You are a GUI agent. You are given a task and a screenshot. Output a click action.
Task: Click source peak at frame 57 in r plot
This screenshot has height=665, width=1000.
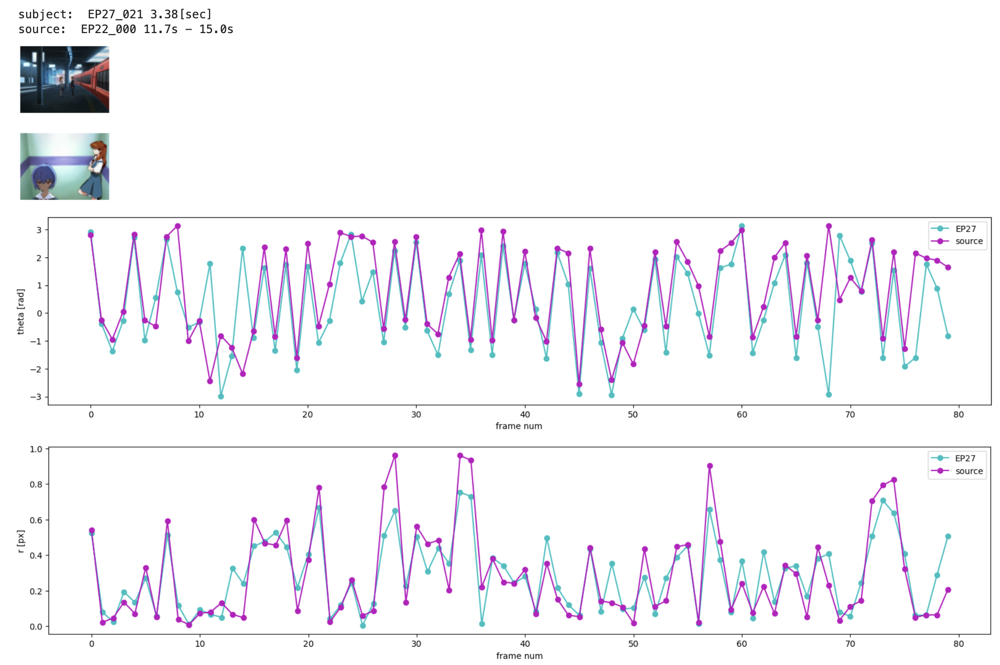[709, 466]
